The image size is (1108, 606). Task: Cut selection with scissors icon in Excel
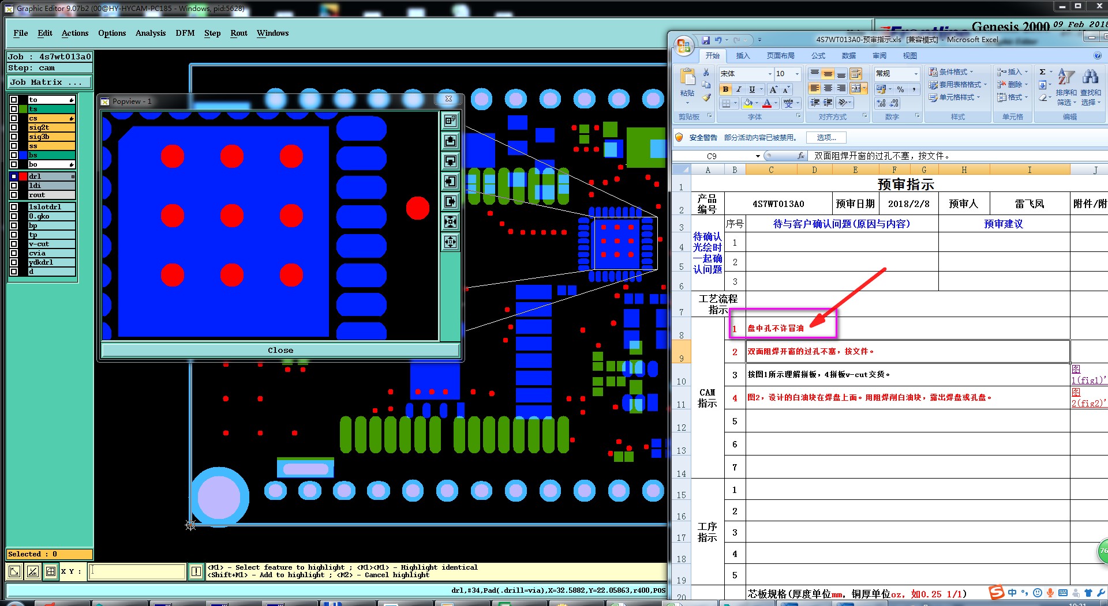click(706, 73)
